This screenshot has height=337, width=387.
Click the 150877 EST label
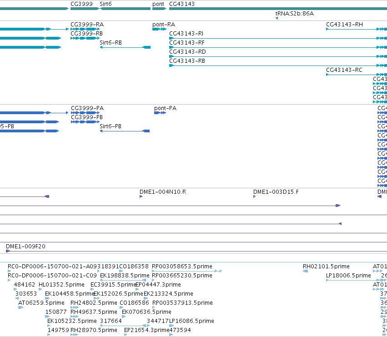pos(56,312)
